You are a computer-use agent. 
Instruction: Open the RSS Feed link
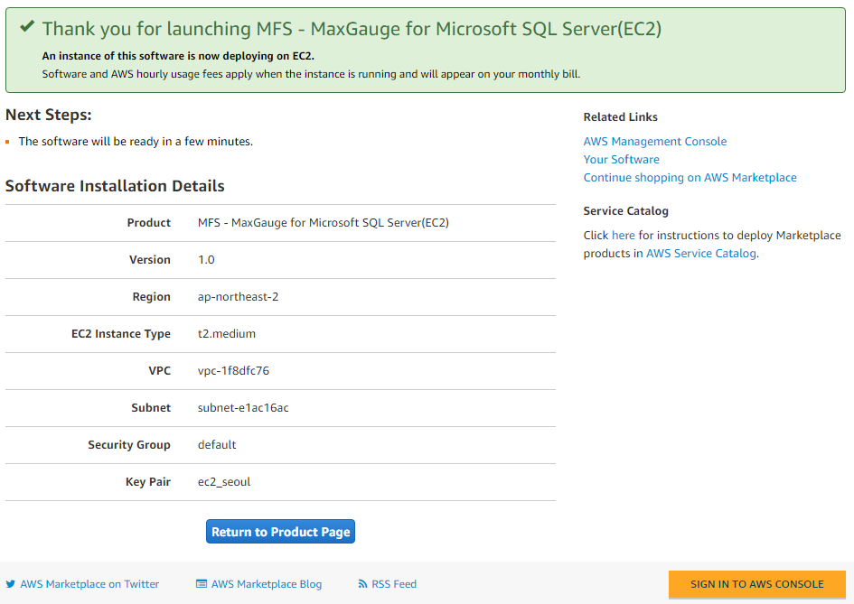(x=394, y=584)
